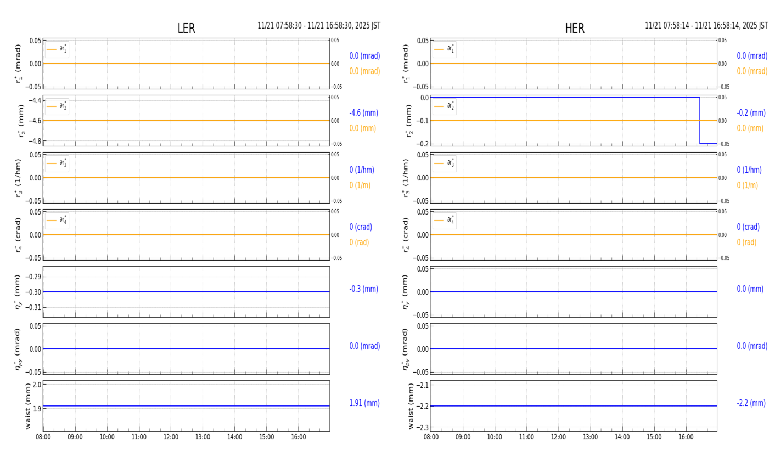Click the -2.1 y-tick in HER waist plot
The width and height of the screenshot is (775, 474).
pos(422,385)
